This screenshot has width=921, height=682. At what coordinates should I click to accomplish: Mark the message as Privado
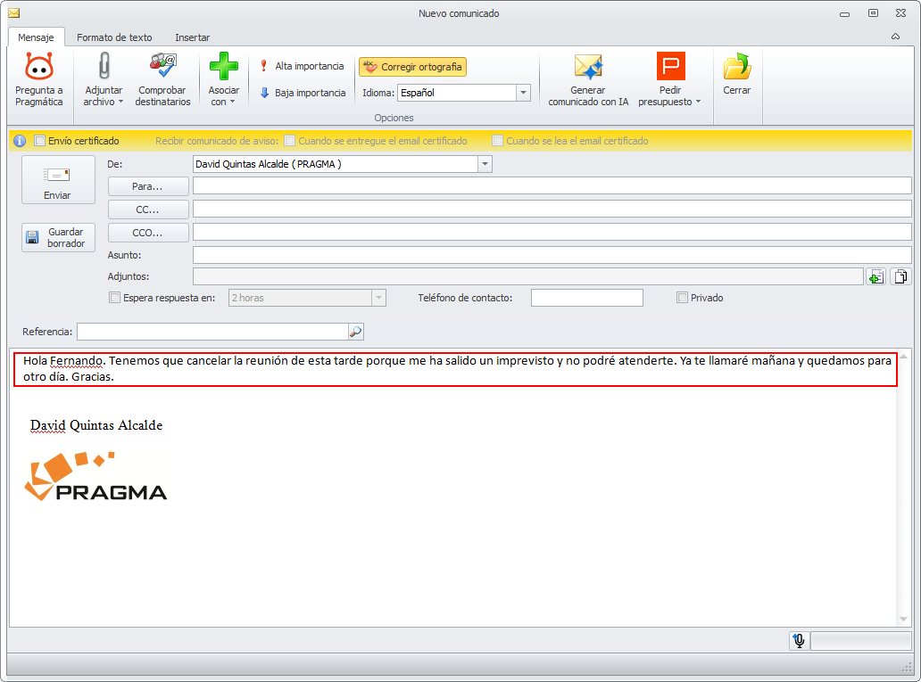point(682,298)
